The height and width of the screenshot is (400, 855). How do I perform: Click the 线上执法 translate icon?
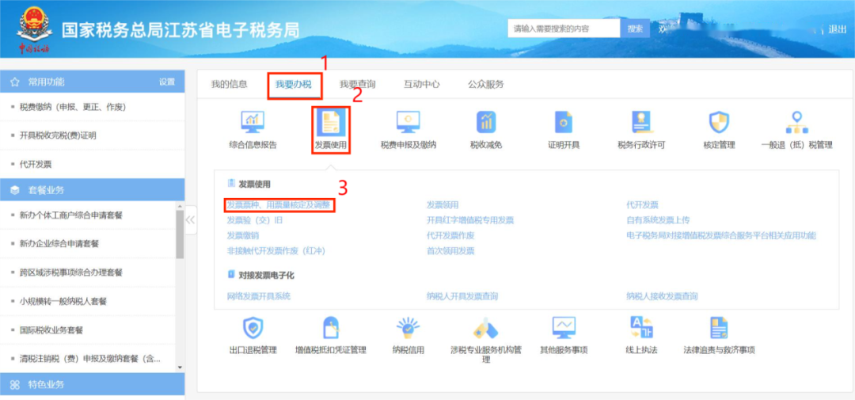click(x=641, y=328)
